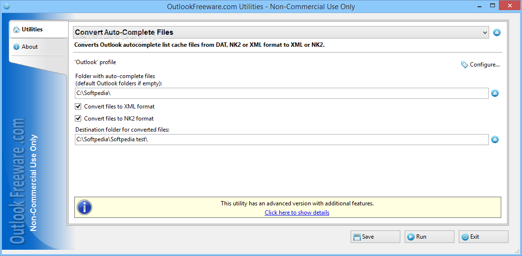Follow the 'Click here to show details' link

coord(297,213)
